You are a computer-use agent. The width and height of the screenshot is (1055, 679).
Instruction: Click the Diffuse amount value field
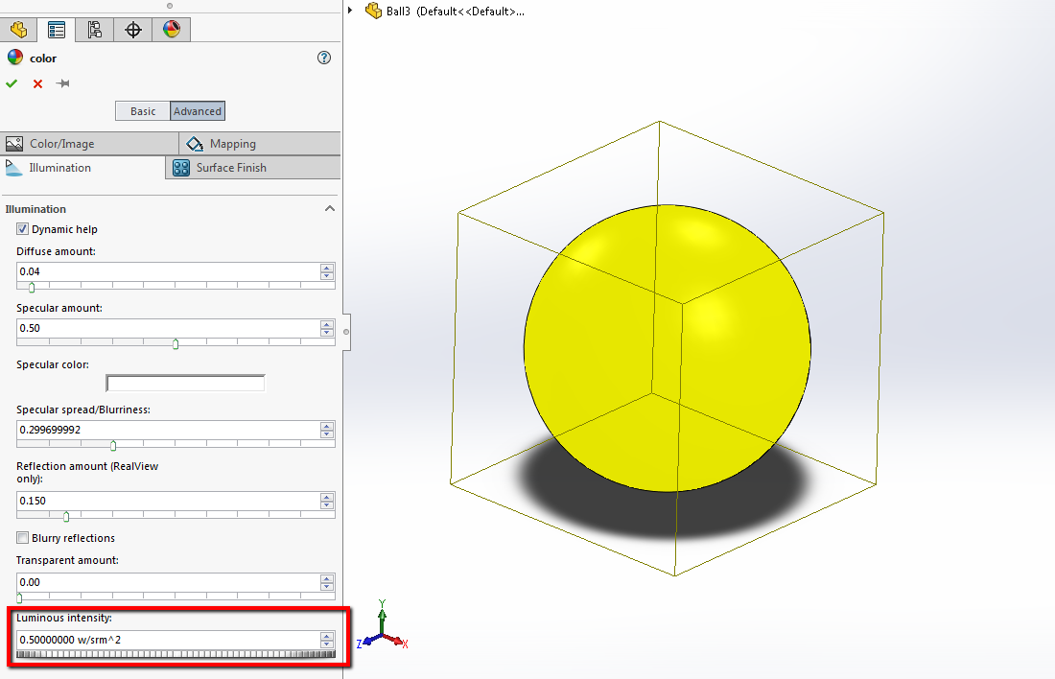pos(168,271)
